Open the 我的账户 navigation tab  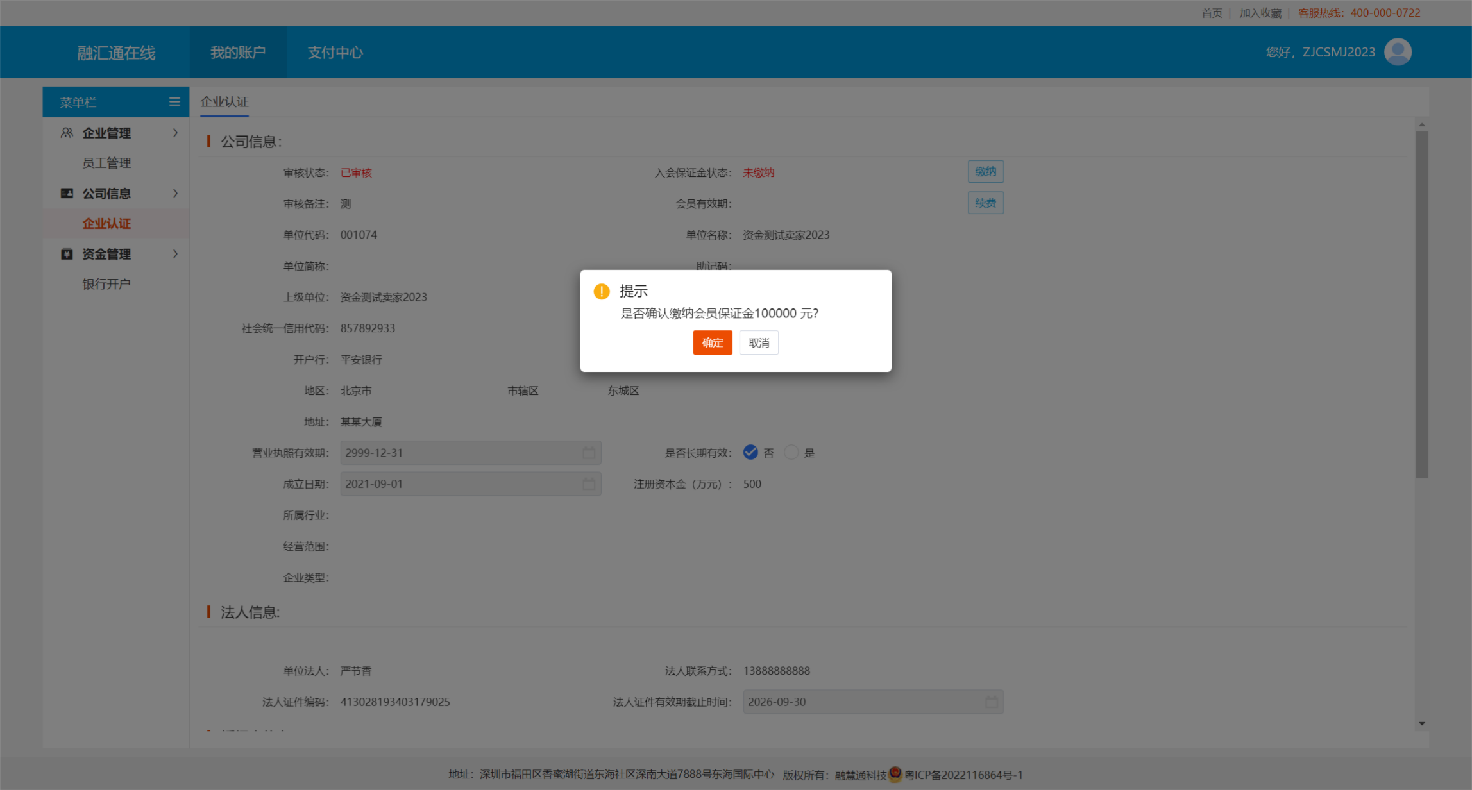pos(237,53)
